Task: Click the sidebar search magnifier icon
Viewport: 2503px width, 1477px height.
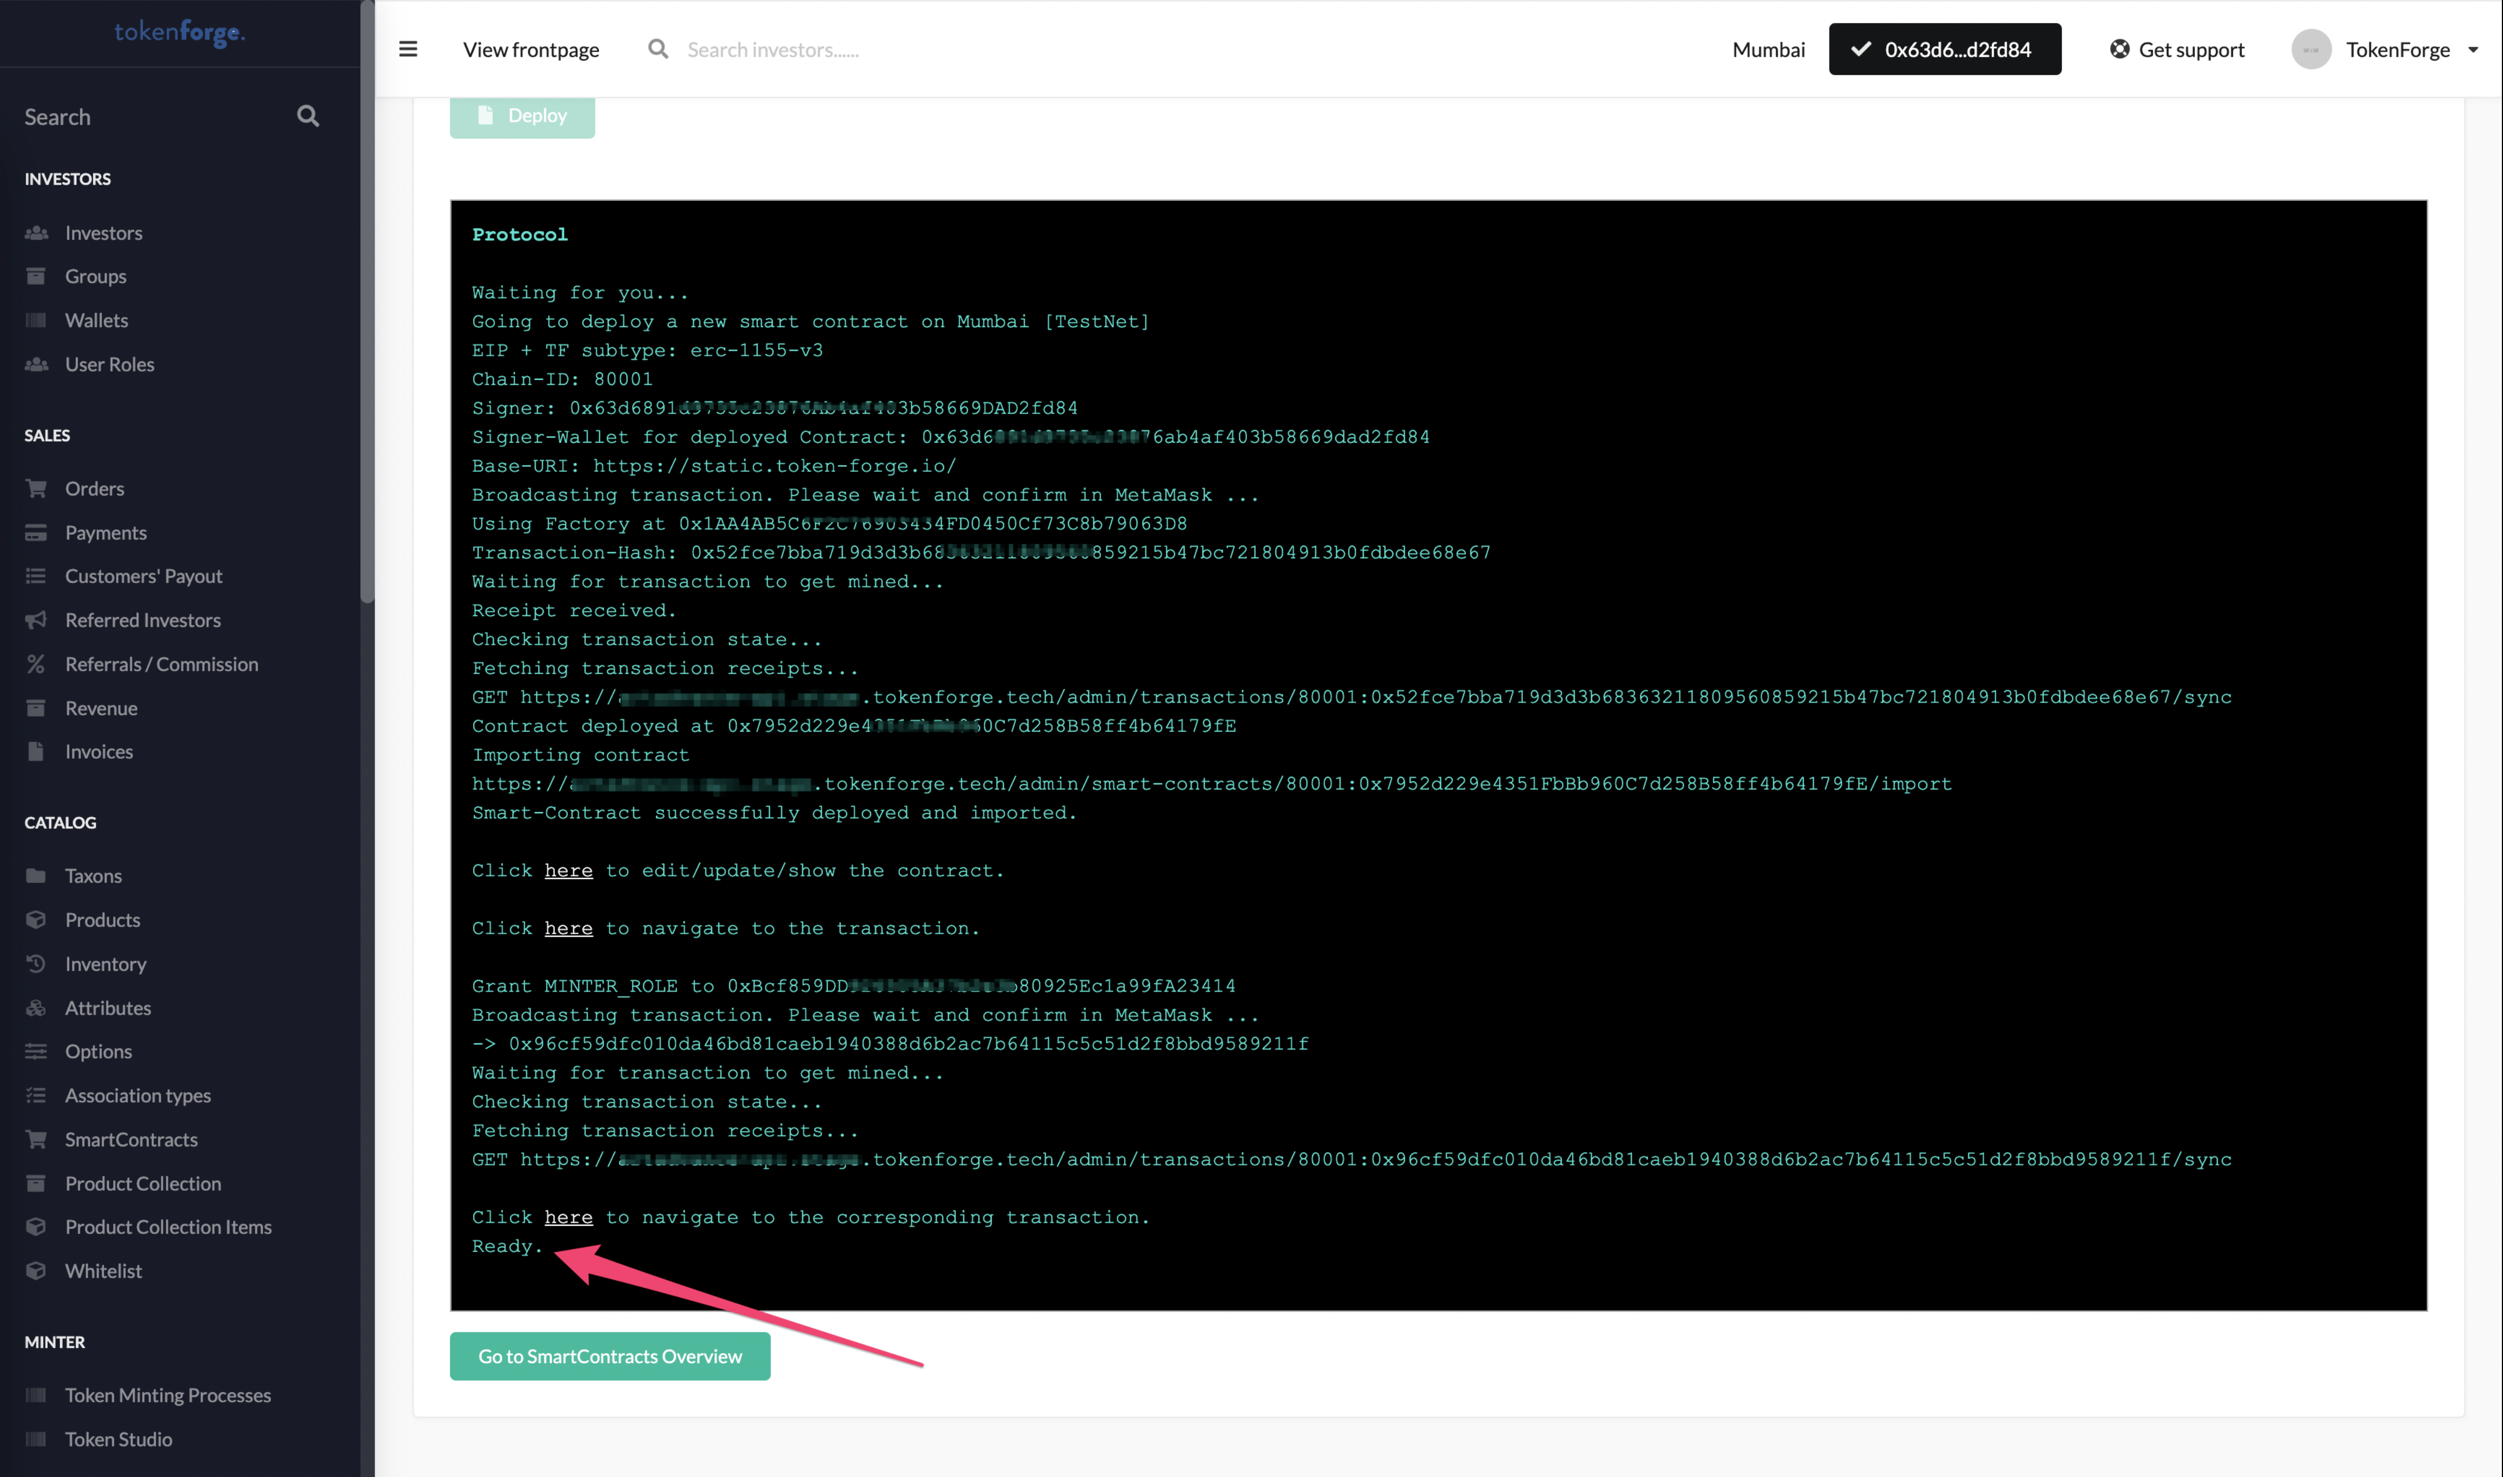Action: click(308, 117)
